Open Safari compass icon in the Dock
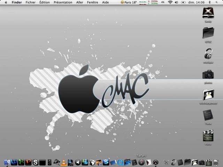 point(141,162)
